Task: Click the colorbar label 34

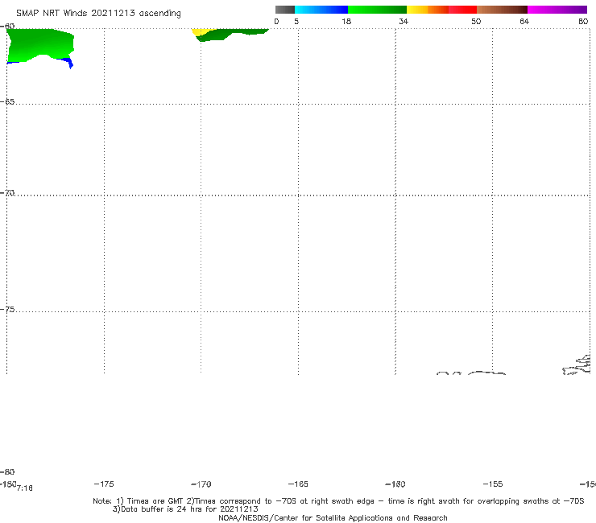Action: pos(404,22)
